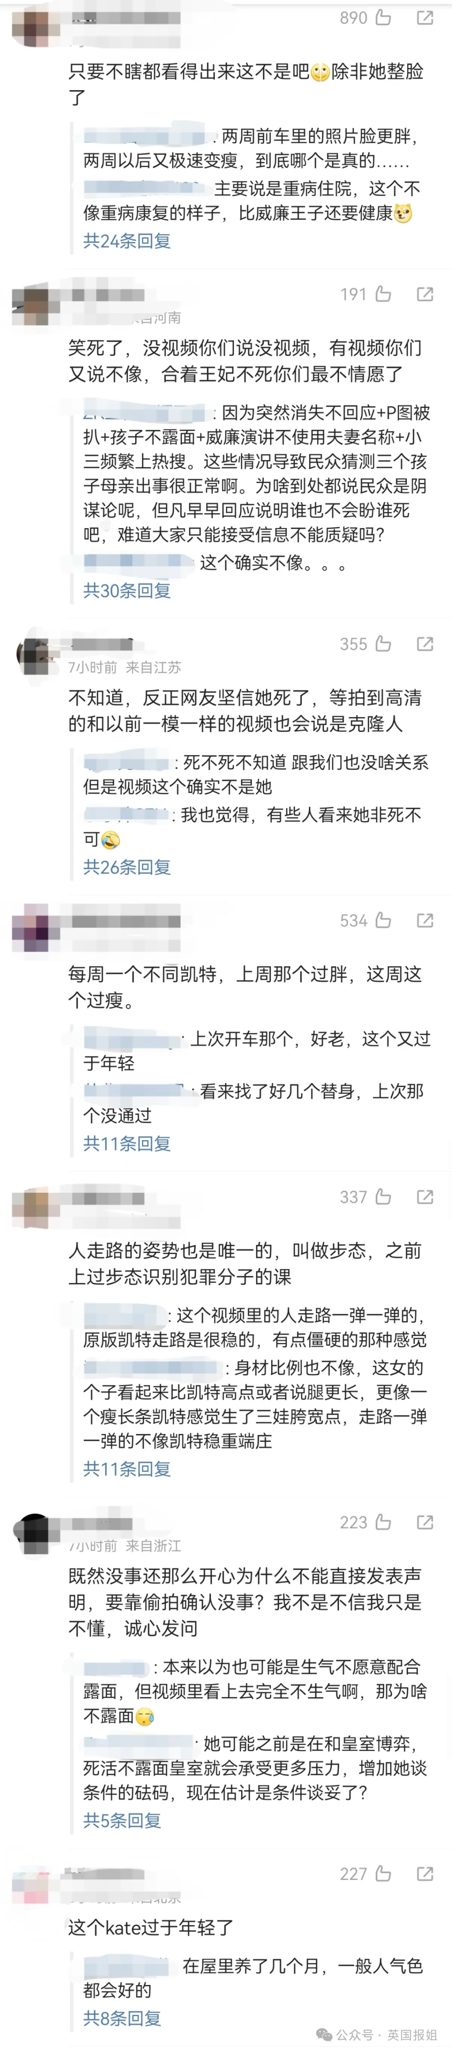
Task: Share the comment with 191 likes
Action: pos(425,294)
